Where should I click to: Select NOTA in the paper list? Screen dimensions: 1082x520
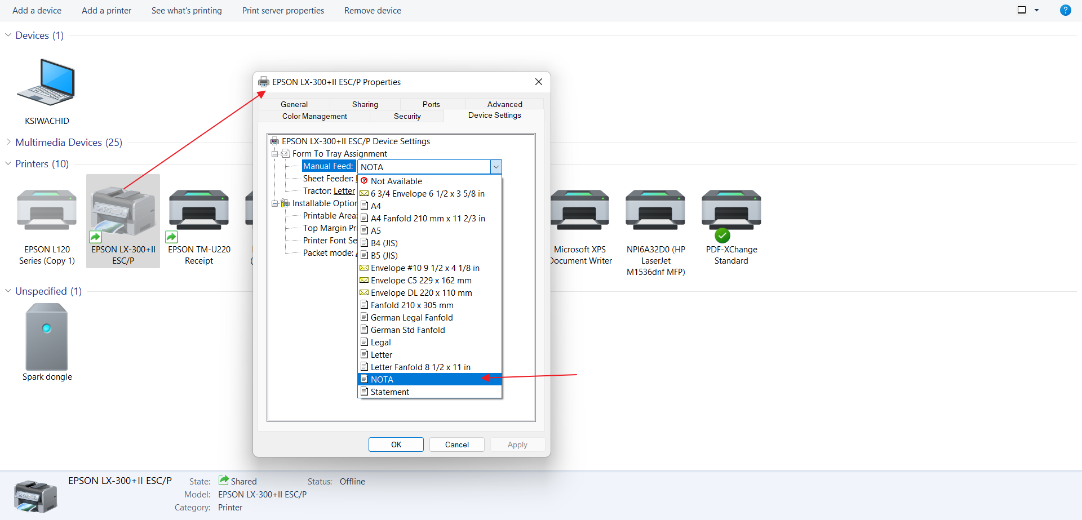tap(429, 380)
